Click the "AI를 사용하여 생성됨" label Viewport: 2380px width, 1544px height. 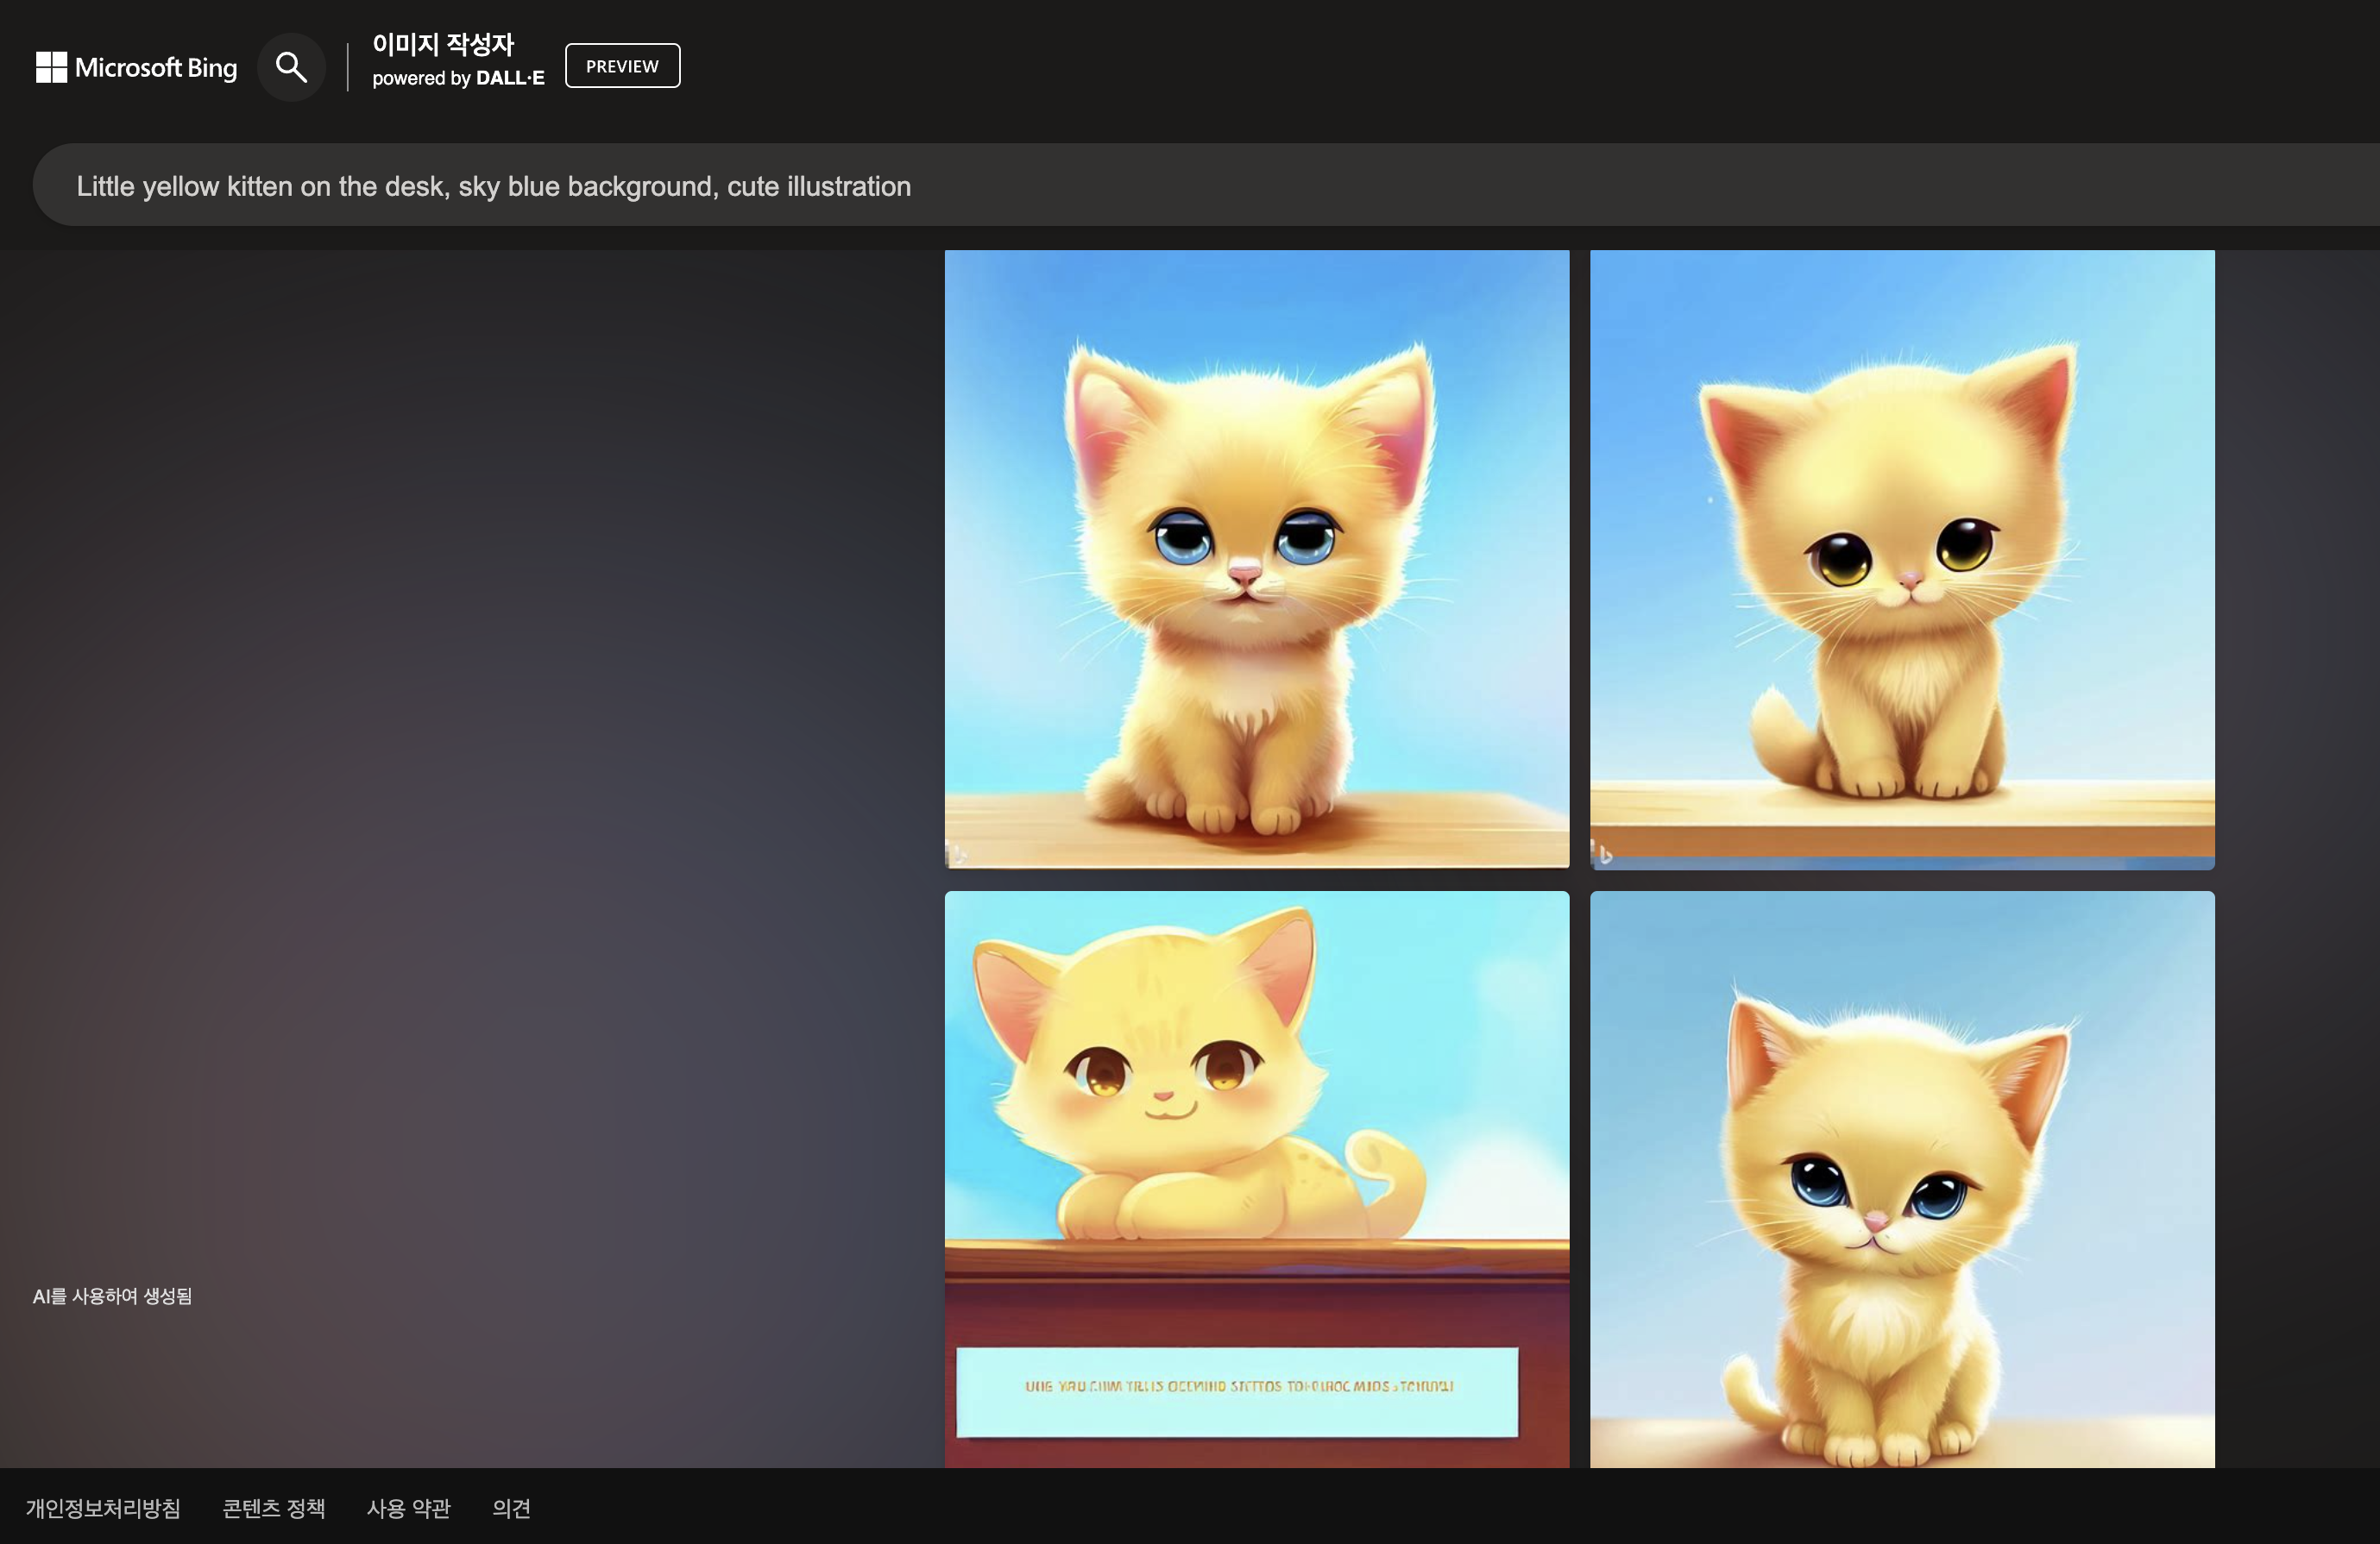112,1296
